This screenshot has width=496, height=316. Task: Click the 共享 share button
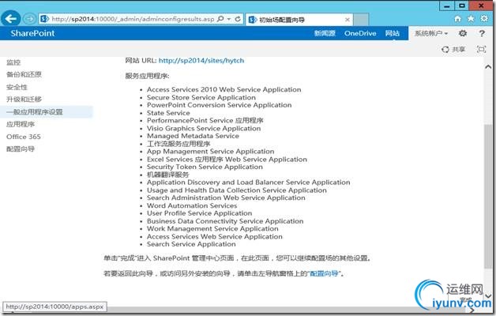click(x=453, y=49)
